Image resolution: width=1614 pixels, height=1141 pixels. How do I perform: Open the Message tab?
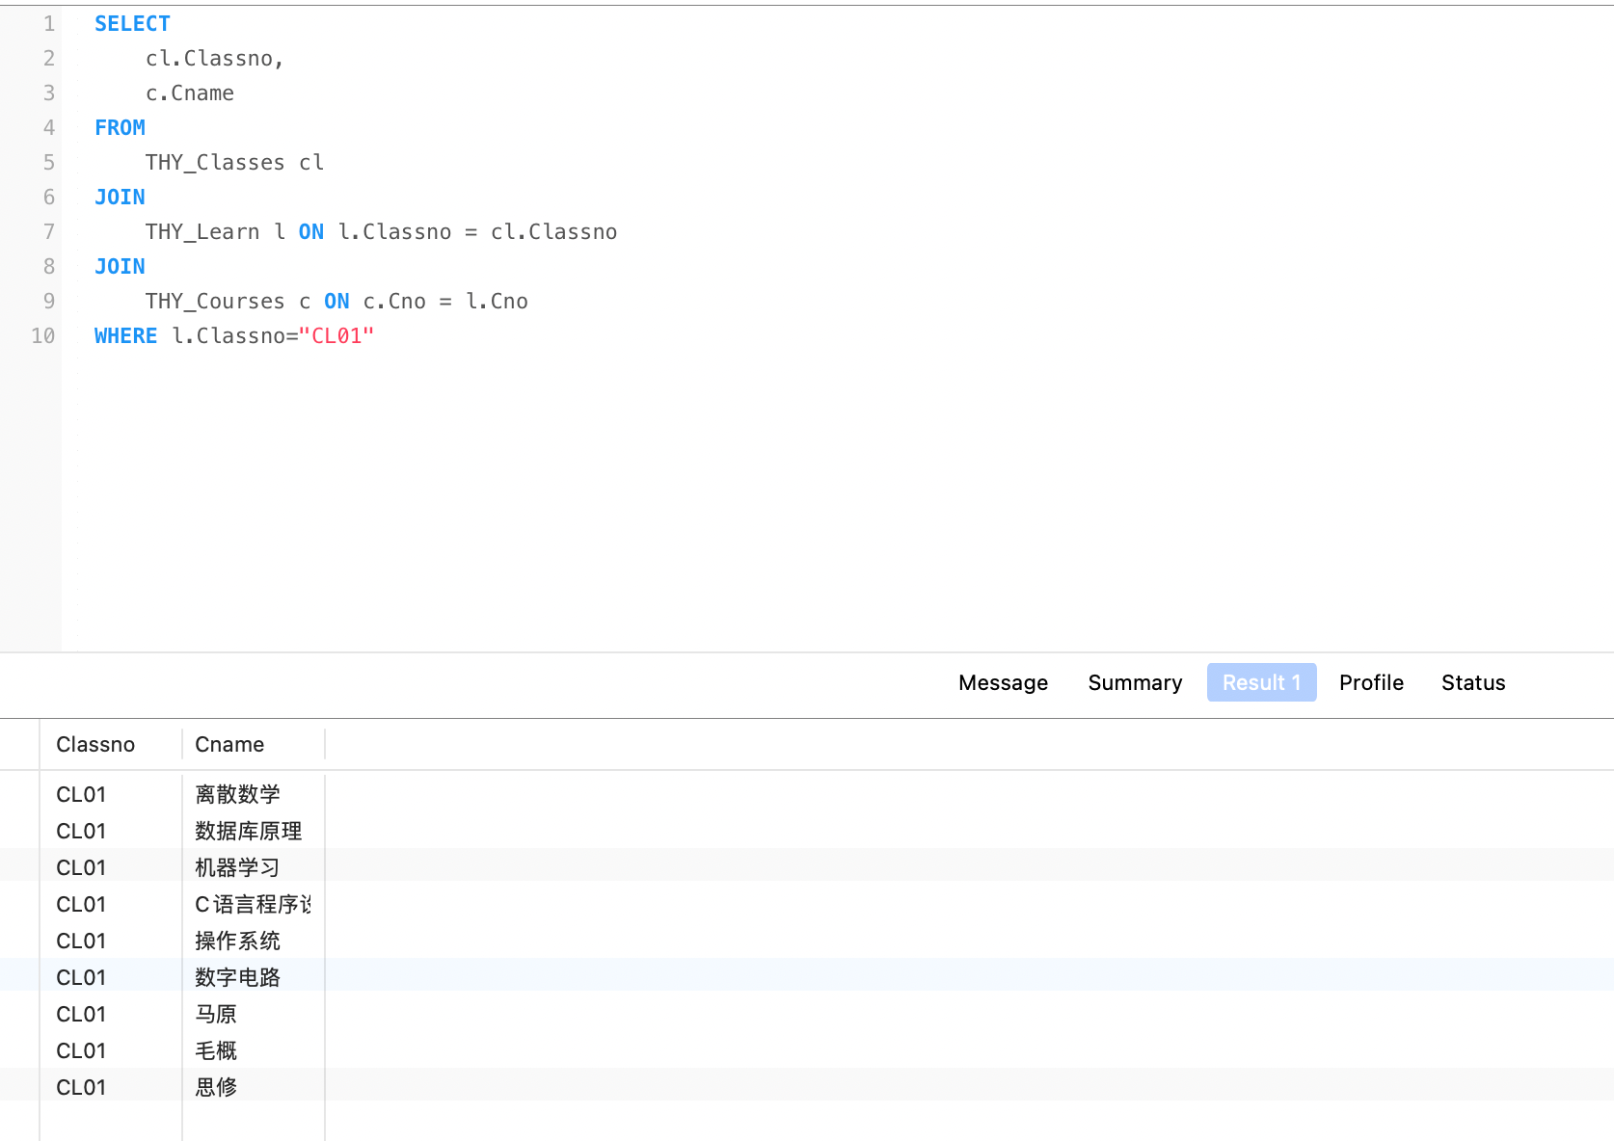(x=1003, y=682)
